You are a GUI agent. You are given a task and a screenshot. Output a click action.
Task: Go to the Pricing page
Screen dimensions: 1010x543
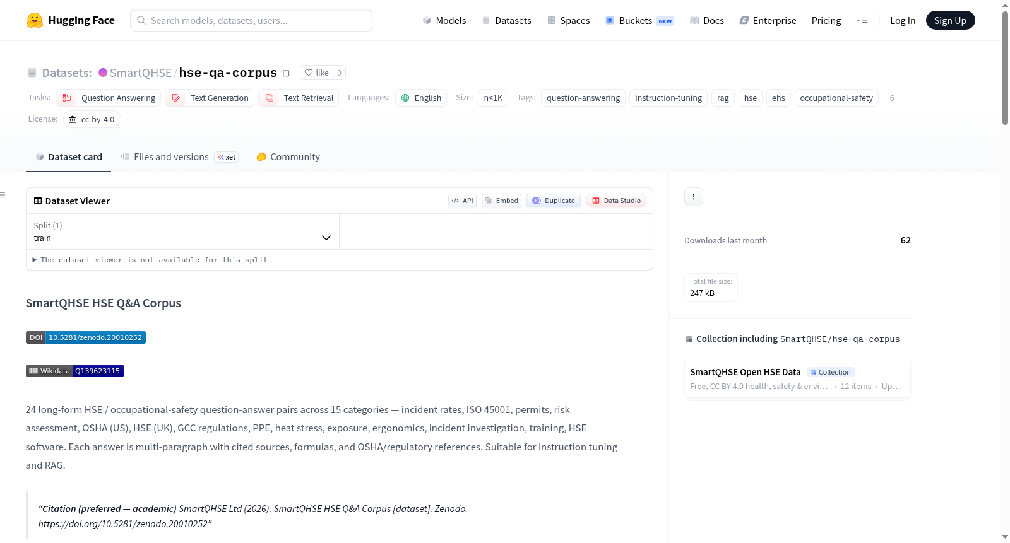pyautogui.click(x=826, y=20)
